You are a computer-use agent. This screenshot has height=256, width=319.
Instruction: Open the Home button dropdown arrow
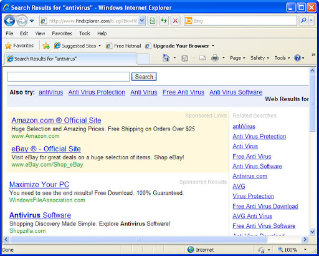[174, 57]
